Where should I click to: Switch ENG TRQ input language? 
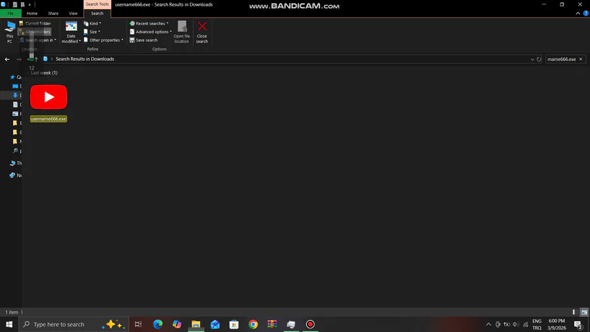point(537,324)
